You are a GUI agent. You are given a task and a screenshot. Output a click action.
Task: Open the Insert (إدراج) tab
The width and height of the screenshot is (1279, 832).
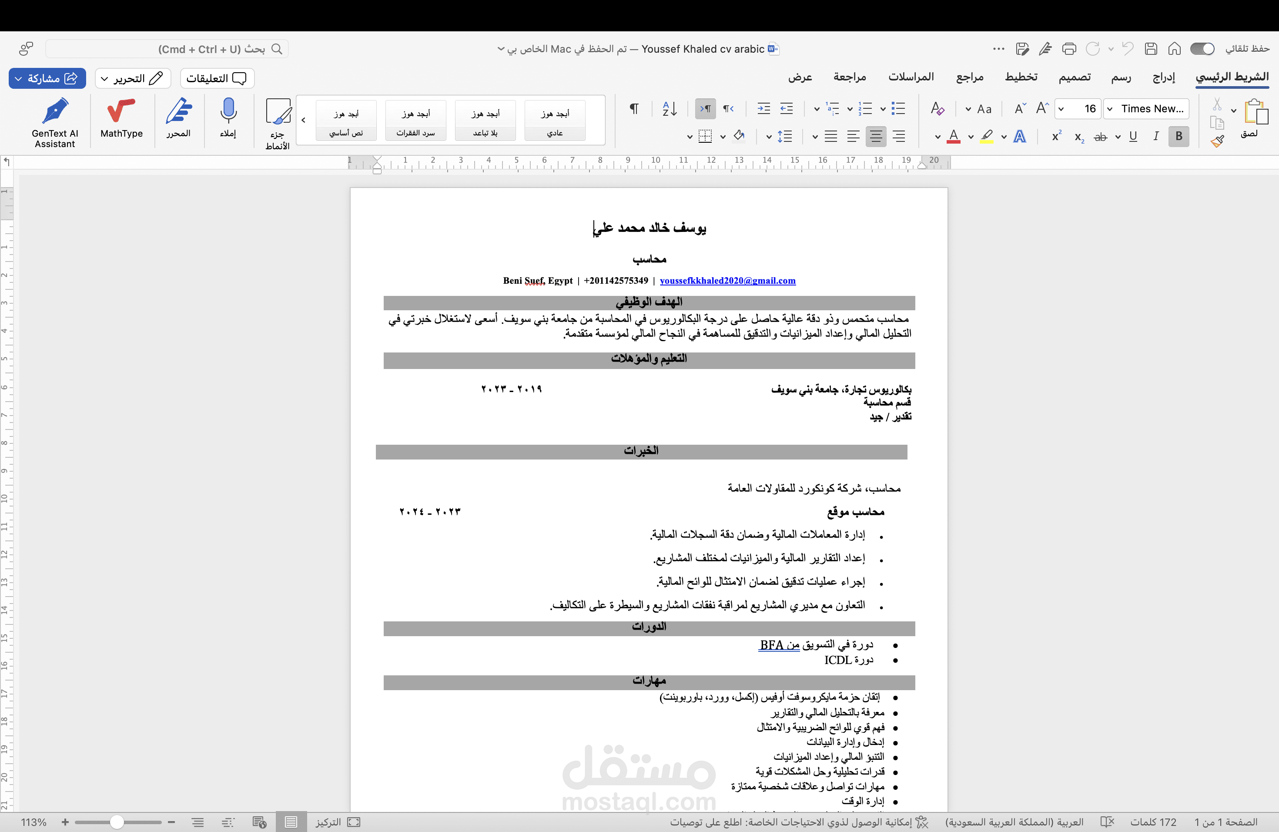tap(1164, 77)
